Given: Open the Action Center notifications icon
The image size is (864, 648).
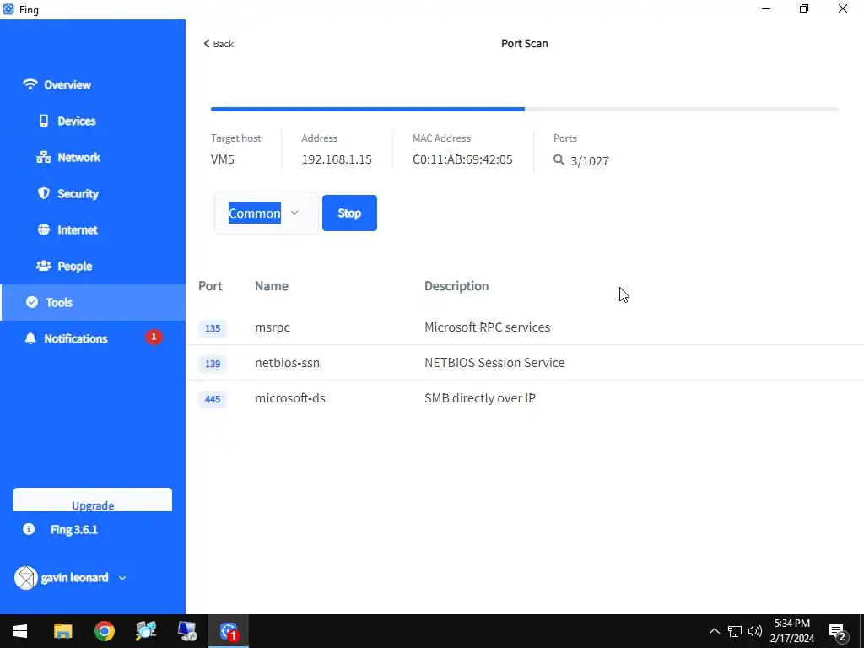Looking at the screenshot, I should 838,631.
